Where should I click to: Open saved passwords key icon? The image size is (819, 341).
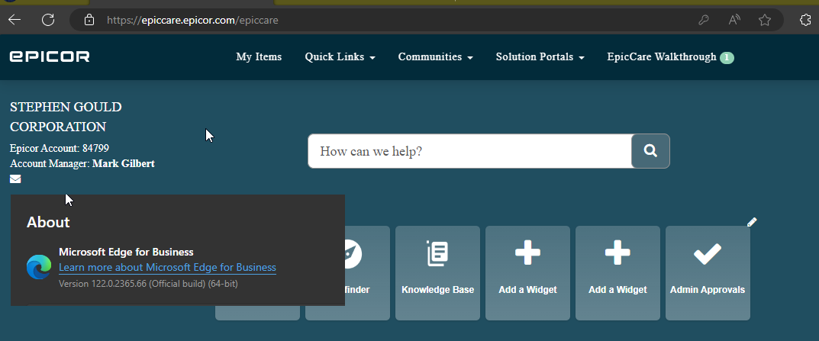pyautogui.click(x=704, y=21)
